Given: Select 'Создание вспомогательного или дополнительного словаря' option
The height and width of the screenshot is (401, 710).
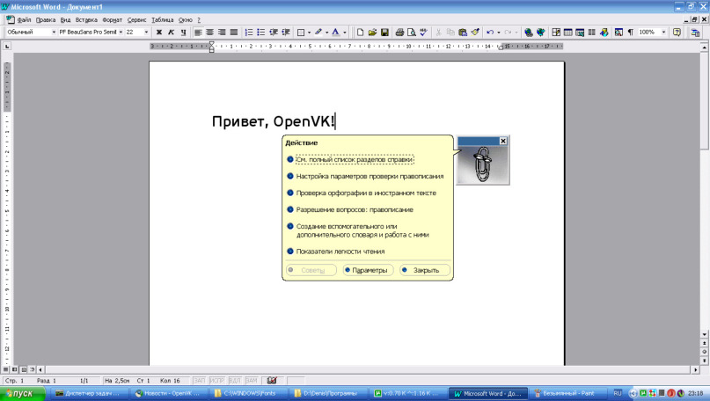Looking at the screenshot, I should click(362, 230).
